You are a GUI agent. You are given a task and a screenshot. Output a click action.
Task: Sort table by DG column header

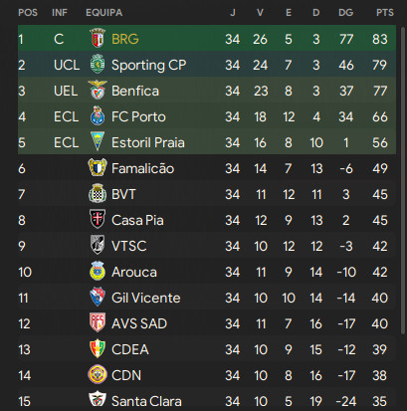tap(345, 13)
